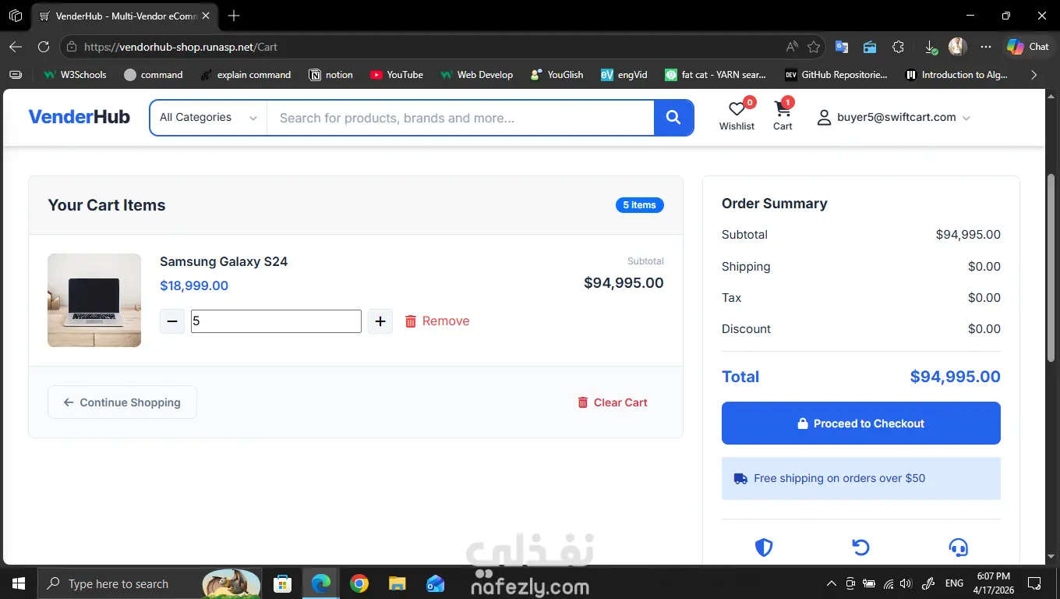Open network settings from the tray
The image size is (1060, 599).
(888, 583)
